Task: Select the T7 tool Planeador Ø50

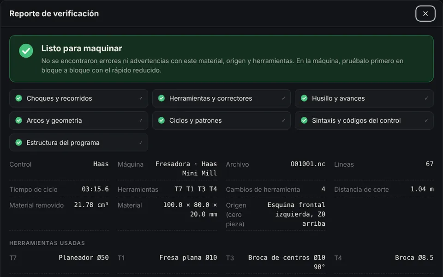Action: pos(84,258)
